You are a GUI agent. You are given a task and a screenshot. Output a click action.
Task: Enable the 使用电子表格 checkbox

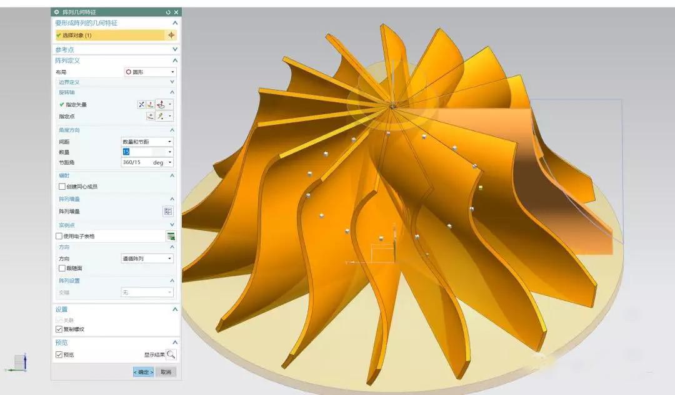(x=59, y=236)
